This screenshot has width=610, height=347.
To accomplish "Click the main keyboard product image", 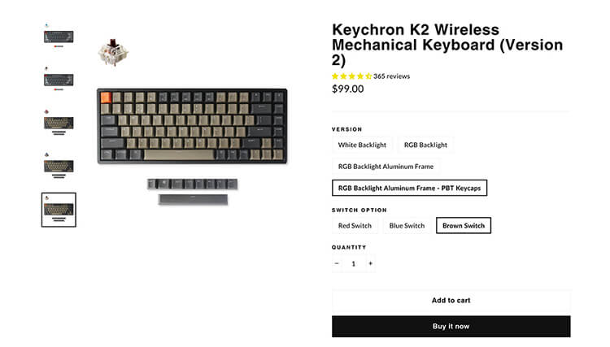I will pos(191,126).
